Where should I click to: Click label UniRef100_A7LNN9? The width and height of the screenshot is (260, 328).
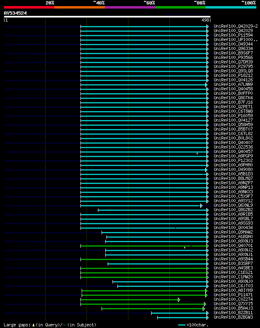tap(233, 84)
